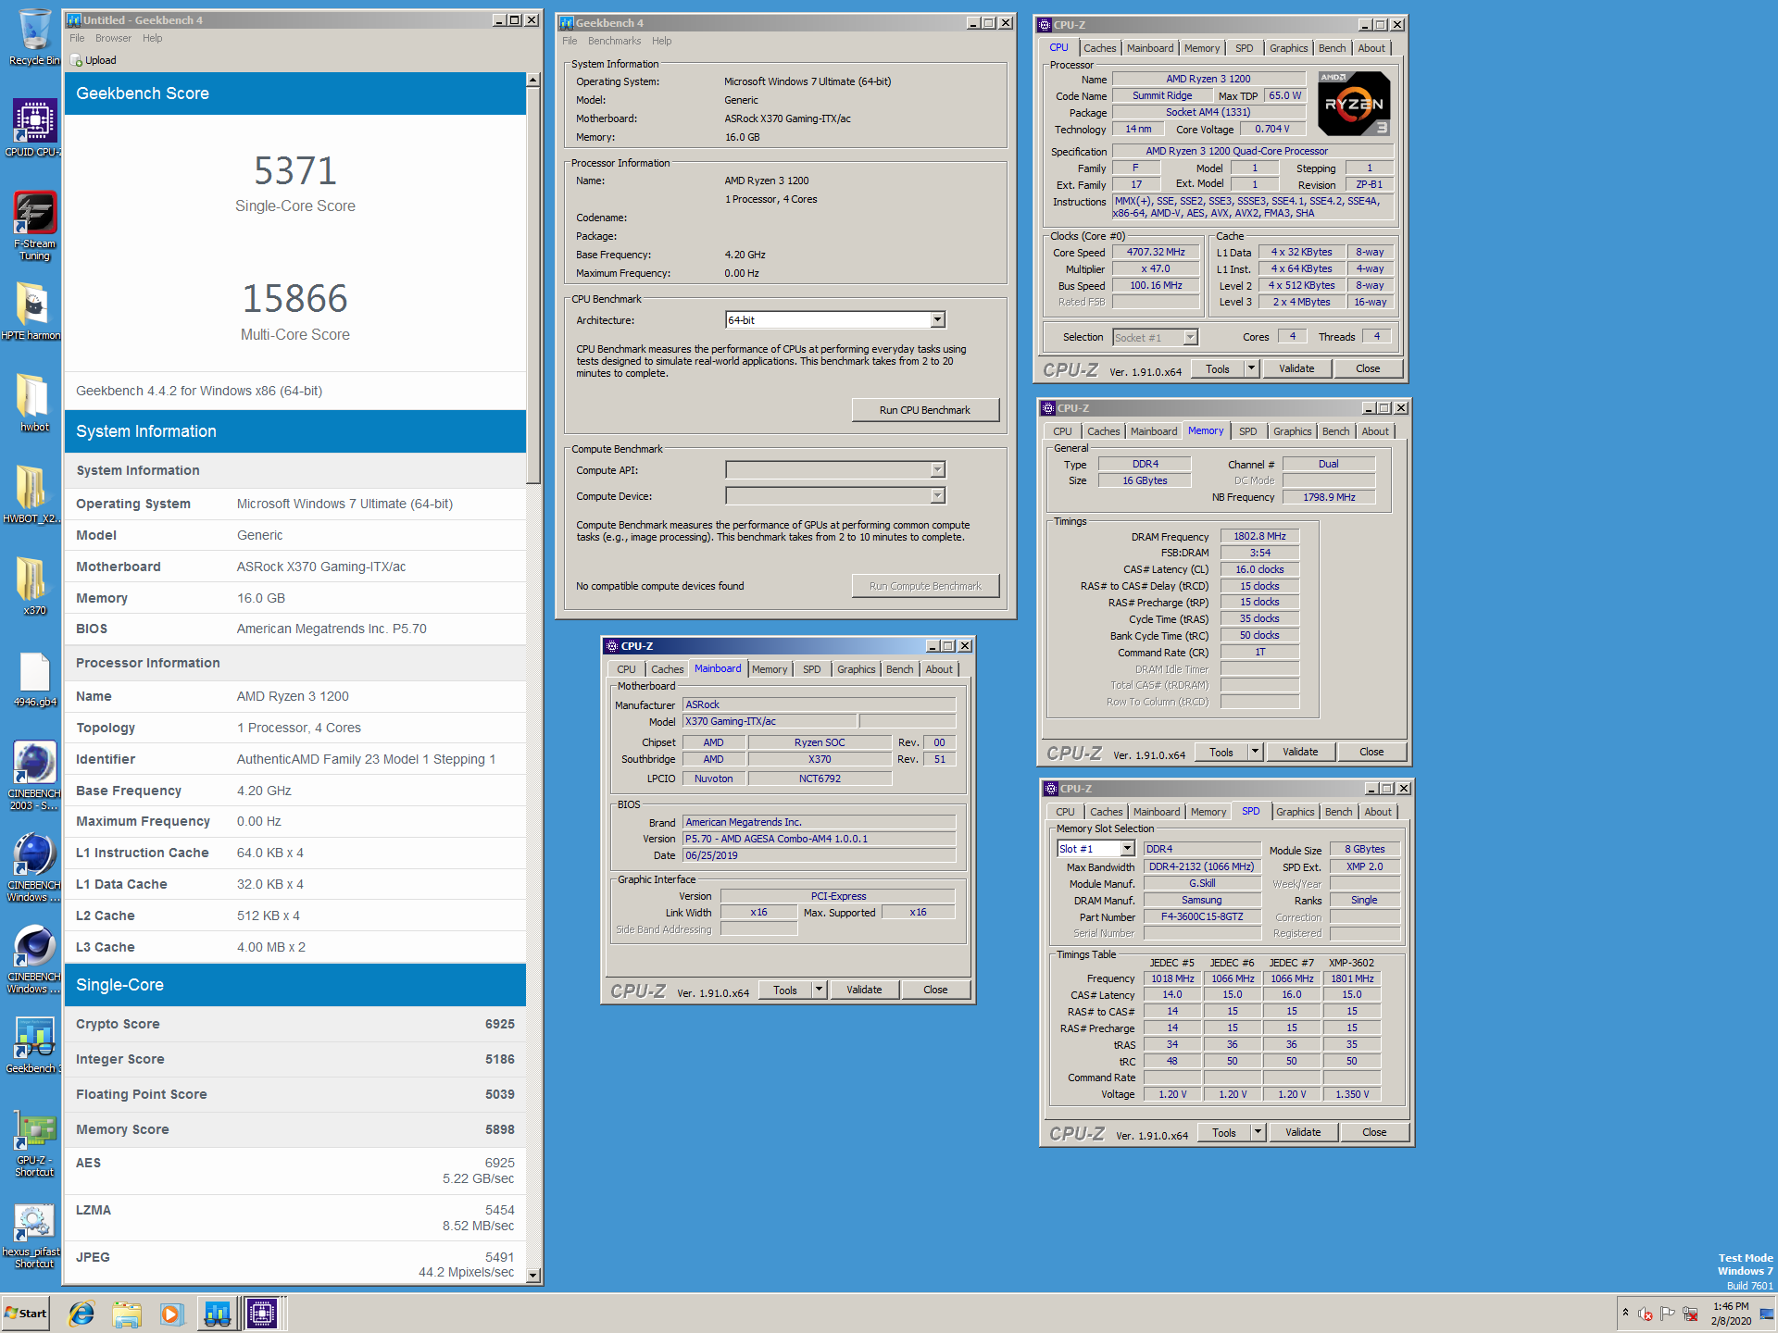Click Close in CPU-Z Memory window
This screenshot has height=1333, width=1778.
tap(1371, 752)
